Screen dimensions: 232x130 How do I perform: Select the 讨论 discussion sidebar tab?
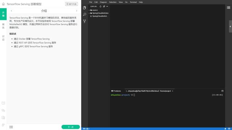(x=3, y=38)
